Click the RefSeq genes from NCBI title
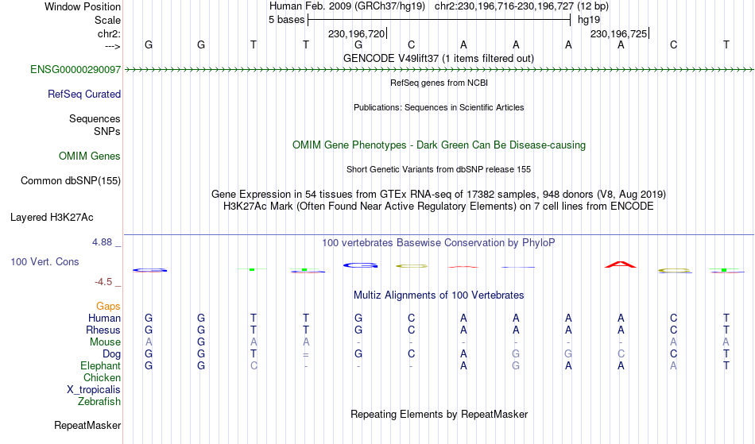755x444 pixels. (439, 83)
